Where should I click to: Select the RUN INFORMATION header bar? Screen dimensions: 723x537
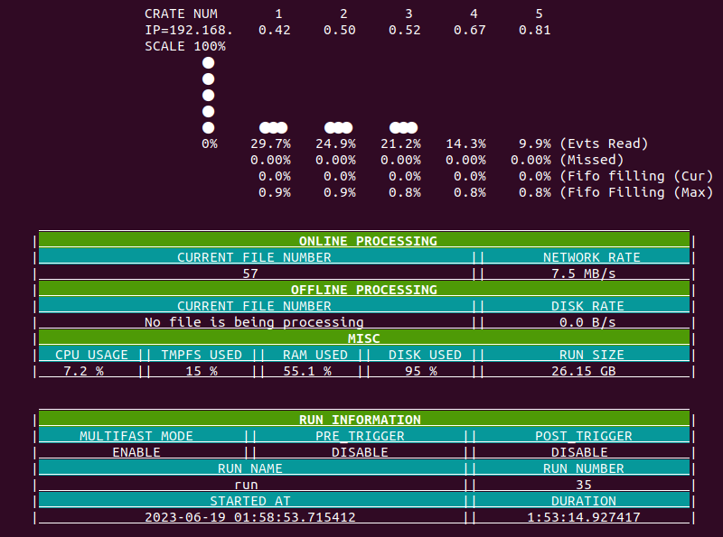(360, 420)
